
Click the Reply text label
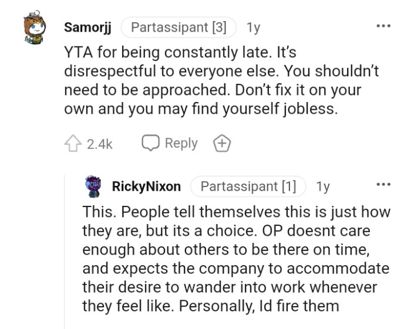tap(181, 143)
